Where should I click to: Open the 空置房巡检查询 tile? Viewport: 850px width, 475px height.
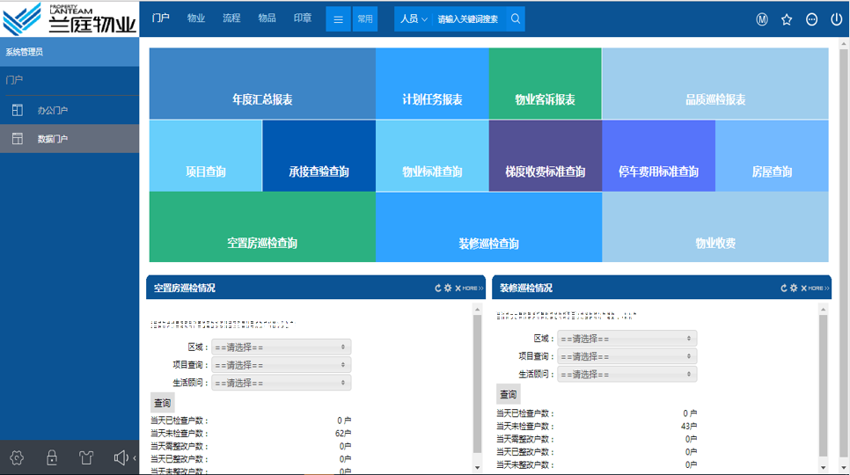[262, 227]
